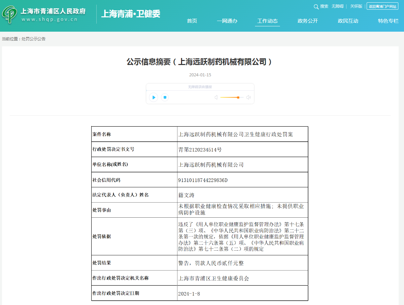This screenshot has width=404, height=305.
Task: Play the accessibility audio reading
Action: tap(153, 97)
